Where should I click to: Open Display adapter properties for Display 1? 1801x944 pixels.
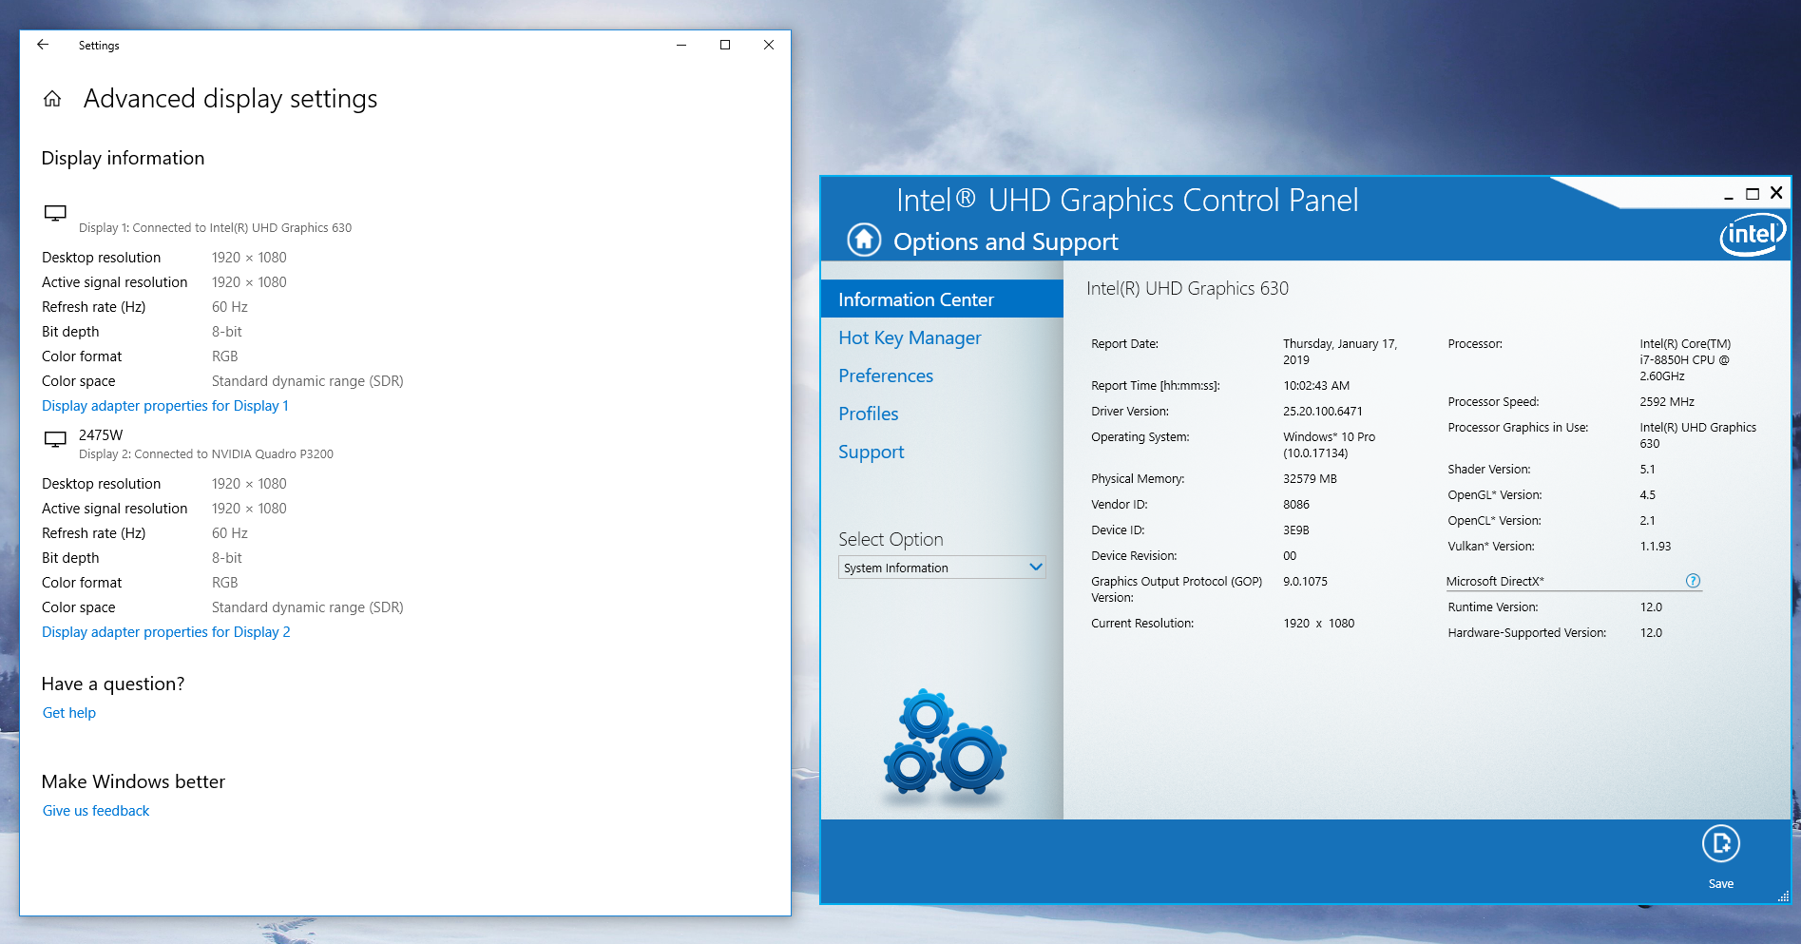[165, 406]
